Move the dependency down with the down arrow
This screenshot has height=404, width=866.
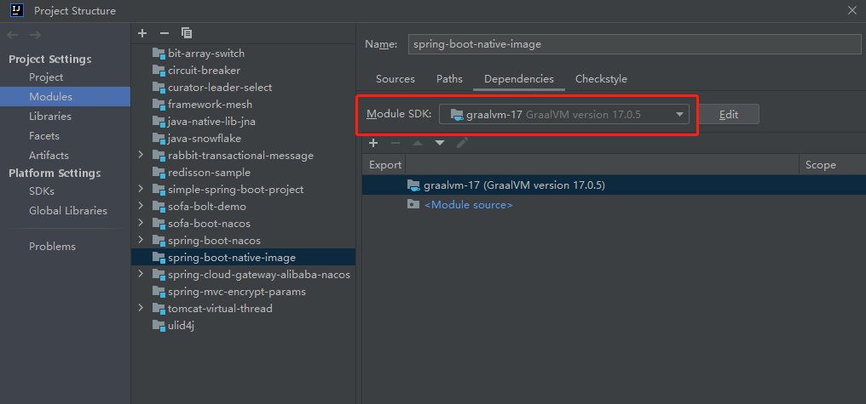(440, 143)
